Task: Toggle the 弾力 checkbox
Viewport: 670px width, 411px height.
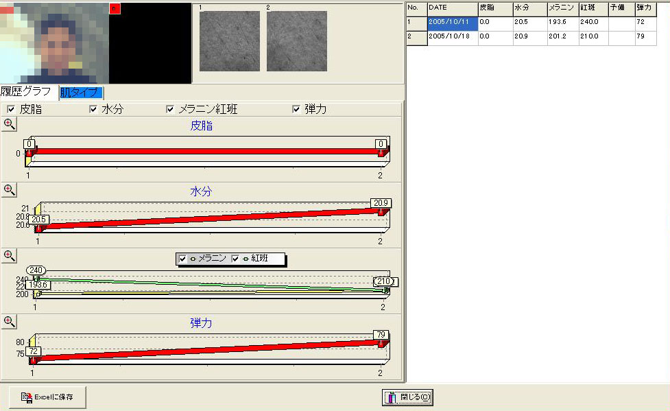Action: (x=296, y=109)
